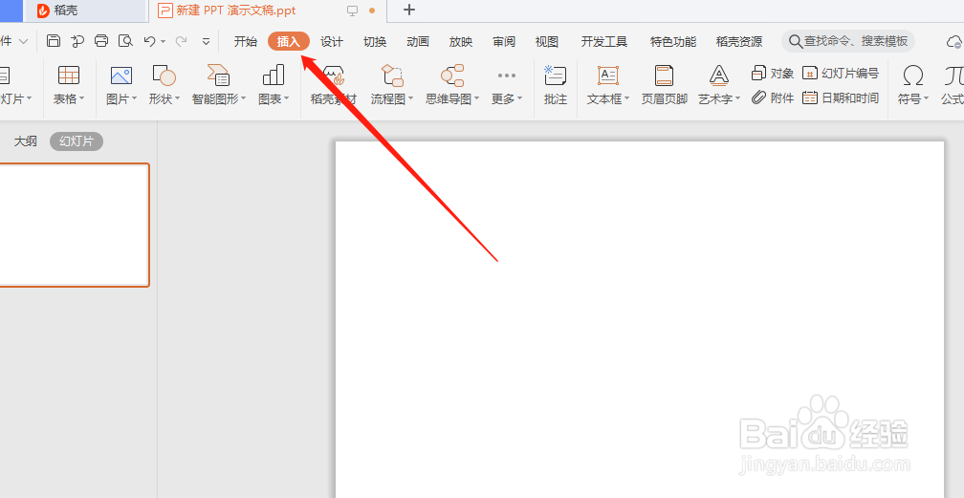The height and width of the screenshot is (498, 964).
Task: Open the 稻壳资源 tab
Action: click(x=739, y=42)
